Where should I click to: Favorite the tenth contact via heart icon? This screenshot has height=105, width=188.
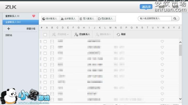point(162,94)
